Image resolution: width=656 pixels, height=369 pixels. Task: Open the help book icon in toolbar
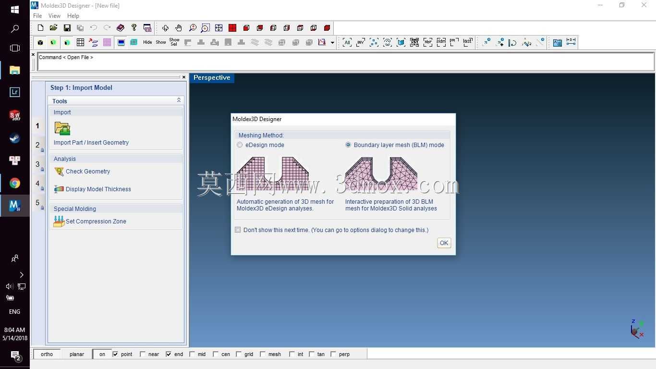click(x=121, y=28)
